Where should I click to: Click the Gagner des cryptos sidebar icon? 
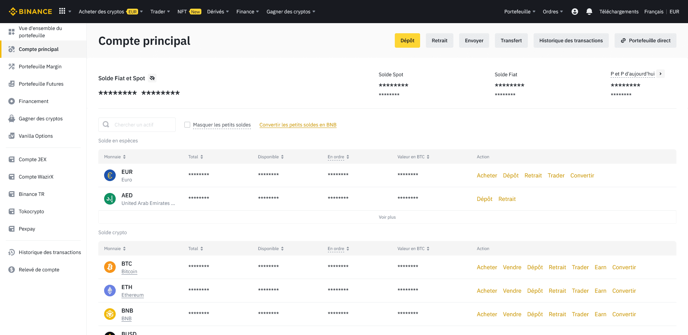pyautogui.click(x=12, y=119)
